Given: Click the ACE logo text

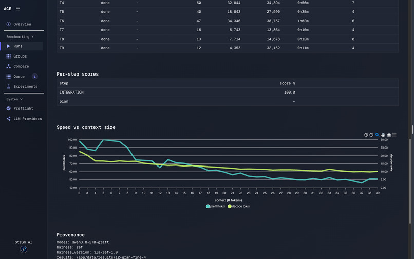Looking at the screenshot, I should pos(7,9).
